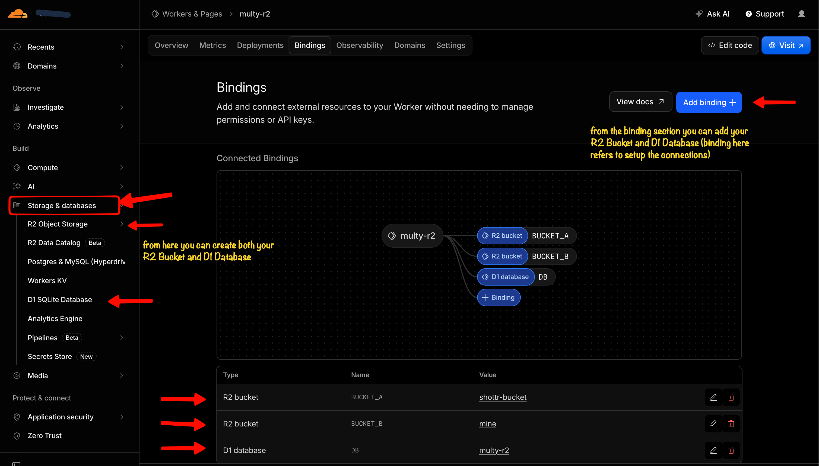Select the R2 bucket BUCKET_A diagram node
This screenshot has height=466, width=819.
[x=527, y=236]
